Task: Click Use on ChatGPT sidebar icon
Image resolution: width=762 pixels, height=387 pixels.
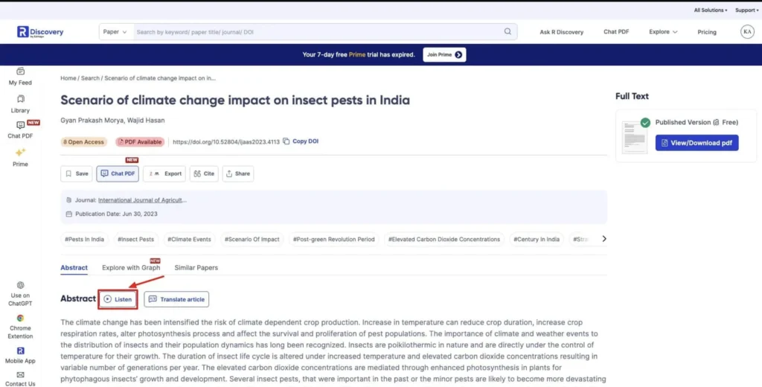Action: [x=20, y=285]
